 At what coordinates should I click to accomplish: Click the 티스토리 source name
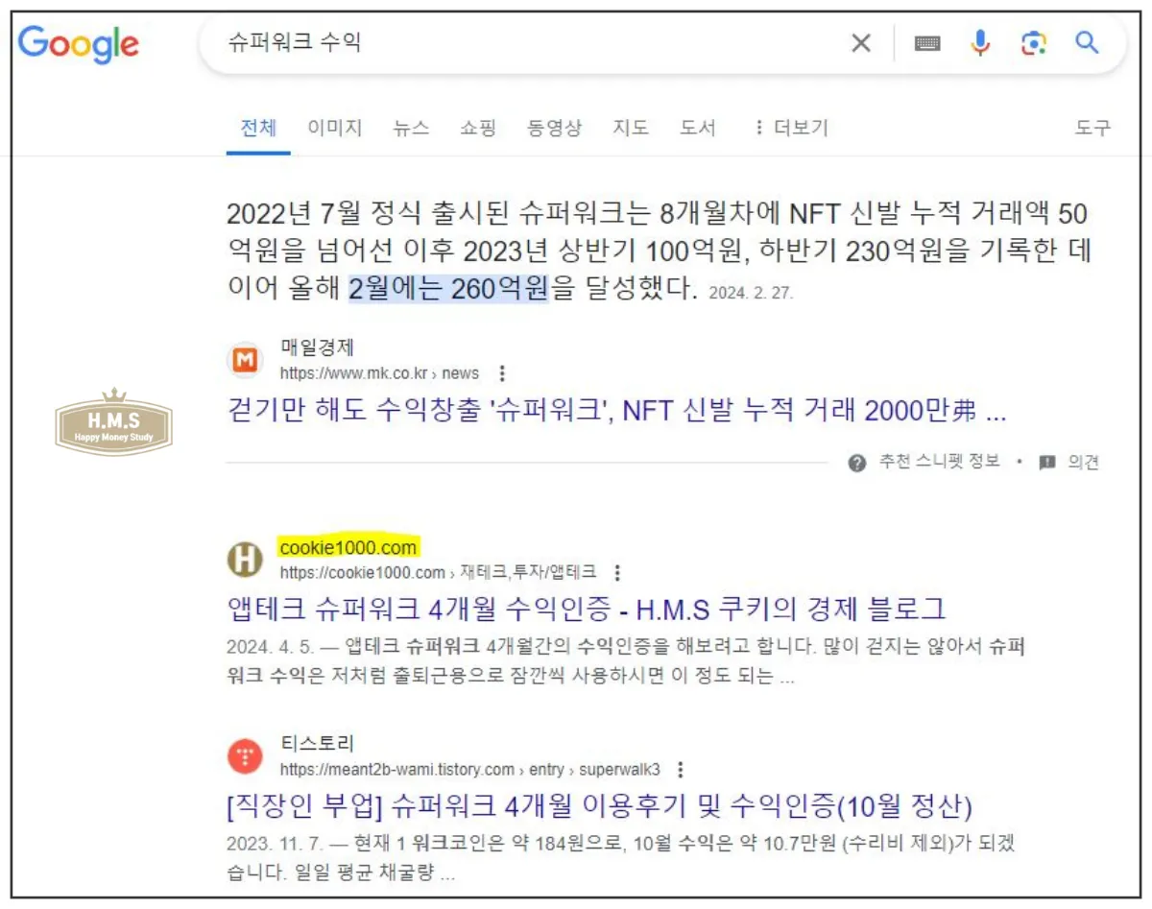tap(318, 744)
